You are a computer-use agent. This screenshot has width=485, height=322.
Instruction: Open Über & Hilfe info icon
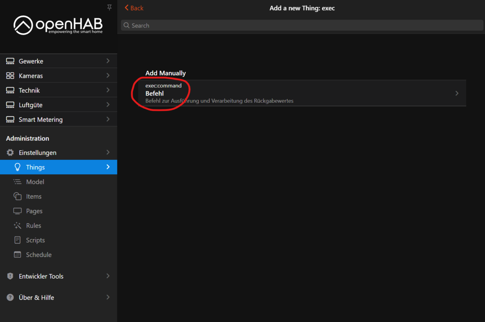[x=10, y=297]
